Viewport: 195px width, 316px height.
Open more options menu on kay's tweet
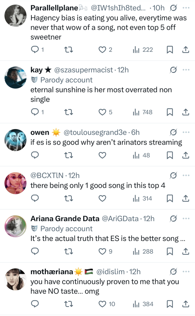(186, 70)
